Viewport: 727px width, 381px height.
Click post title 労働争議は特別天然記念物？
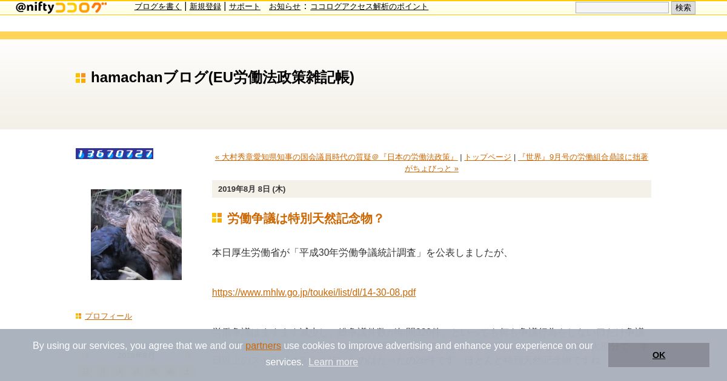coord(305,218)
